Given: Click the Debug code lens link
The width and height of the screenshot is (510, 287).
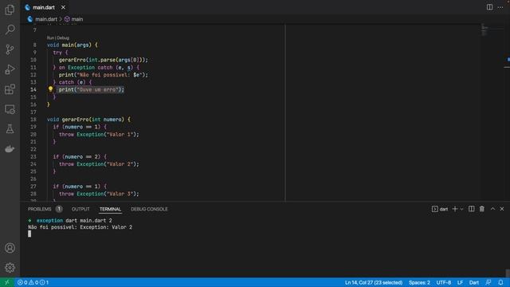Looking at the screenshot, I should pos(63,37).
